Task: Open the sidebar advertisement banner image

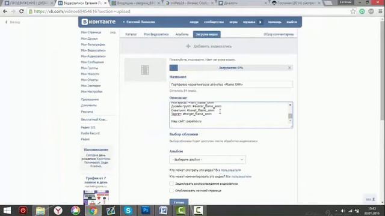Action: click(x=96, y=197)
